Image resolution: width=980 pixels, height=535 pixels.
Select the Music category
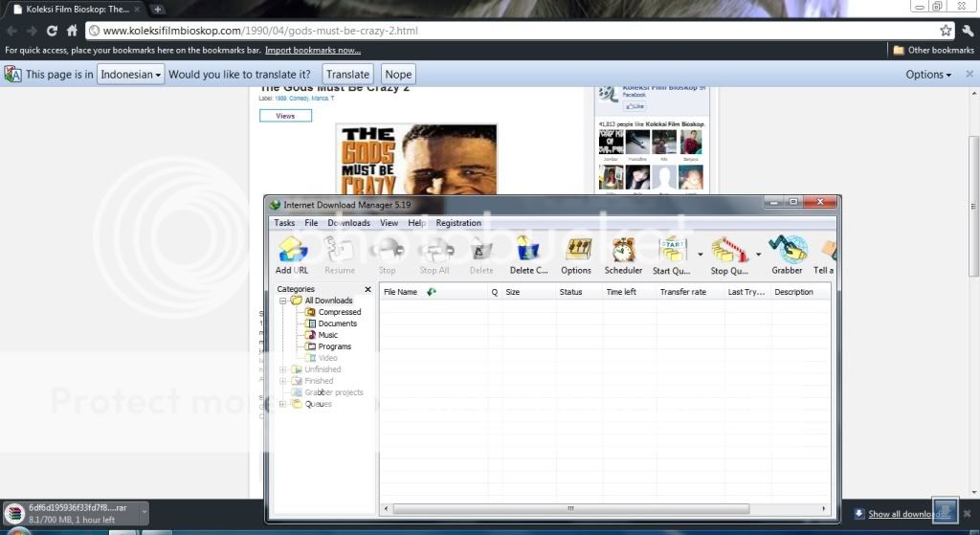pyautogui.click(x=327, y=335)
